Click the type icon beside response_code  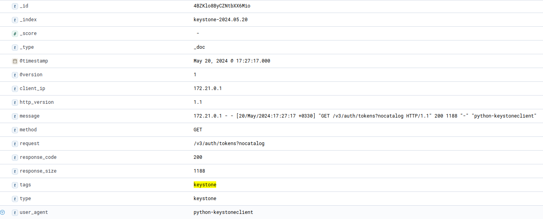(15, 158)
